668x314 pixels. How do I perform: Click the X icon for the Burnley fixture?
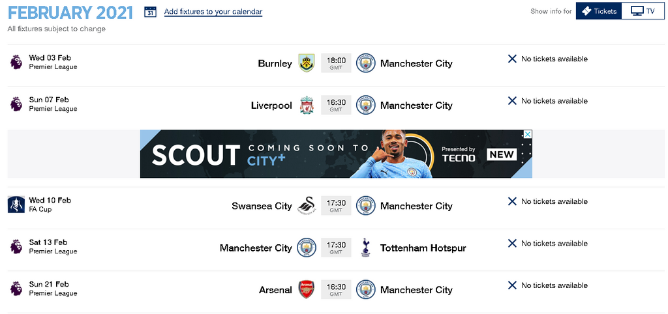tap(512, 59)
